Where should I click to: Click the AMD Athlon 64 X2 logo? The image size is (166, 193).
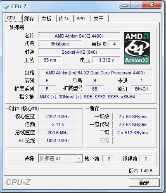137,48
